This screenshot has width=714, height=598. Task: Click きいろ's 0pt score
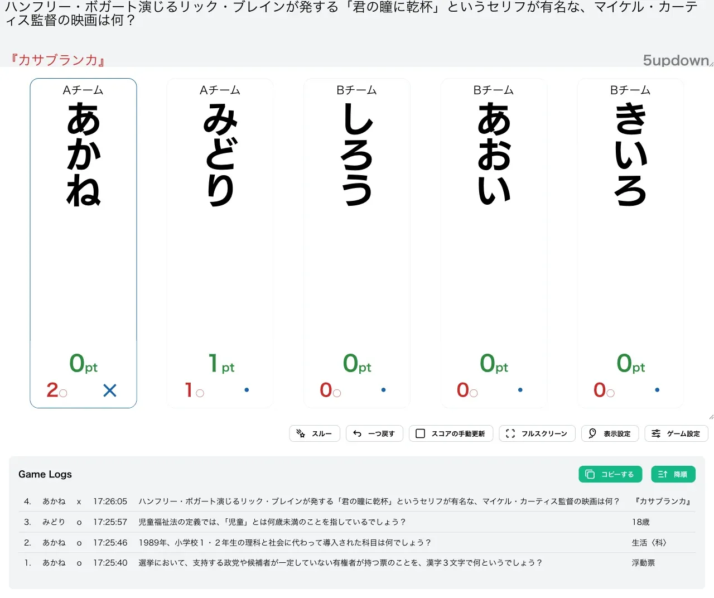pos(630,364)
